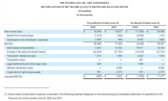Click the Benefit from income taxes row label

tap(20, 36)
